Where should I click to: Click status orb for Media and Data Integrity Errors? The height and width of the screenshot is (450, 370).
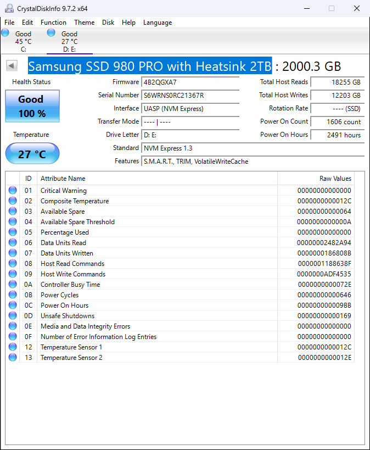point(13,326)
